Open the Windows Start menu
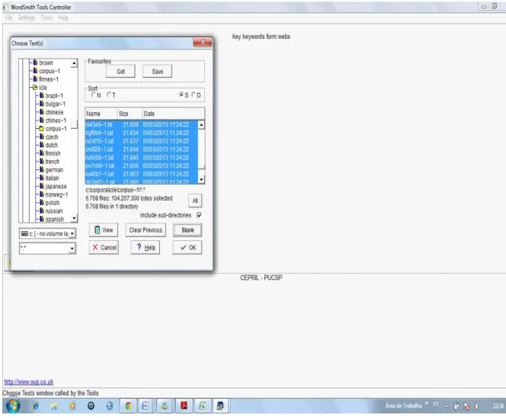 tap(13, 406)
